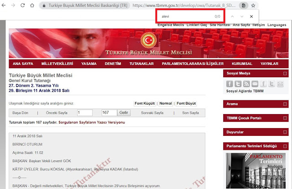Open the RSS feed icon in Sosyal Medya
This screenshot has width=292, height=189.
[246, 84]
